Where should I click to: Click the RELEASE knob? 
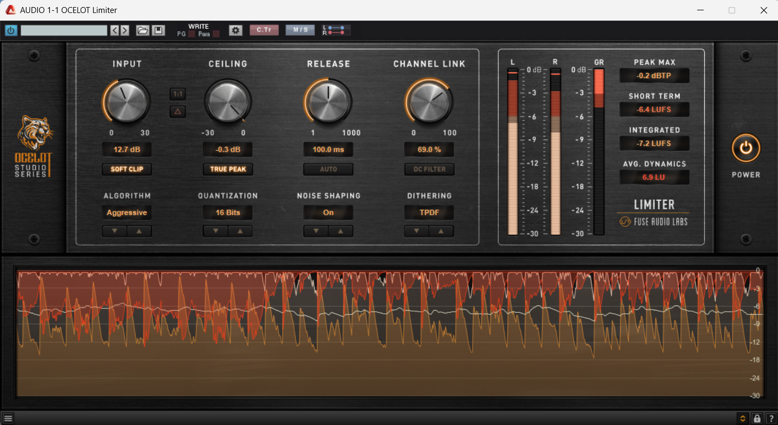click(328, 101)
